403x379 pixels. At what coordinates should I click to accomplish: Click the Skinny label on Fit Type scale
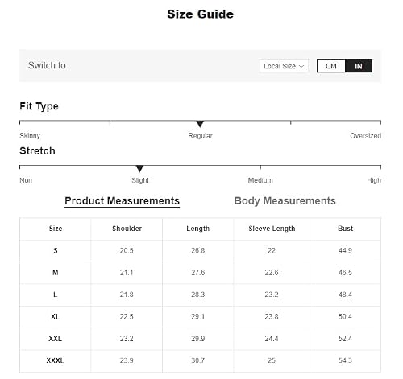(30, 136)
